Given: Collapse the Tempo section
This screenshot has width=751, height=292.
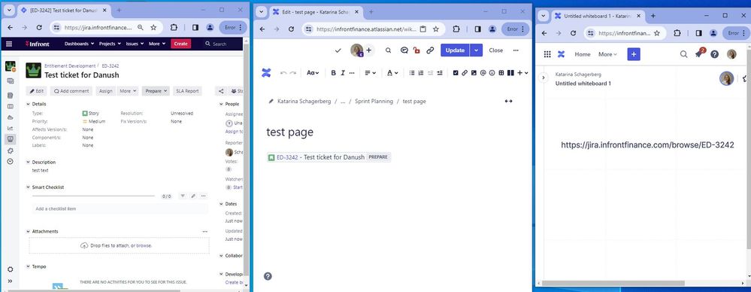Looking at the screenshot, I should tap(29, 266).
